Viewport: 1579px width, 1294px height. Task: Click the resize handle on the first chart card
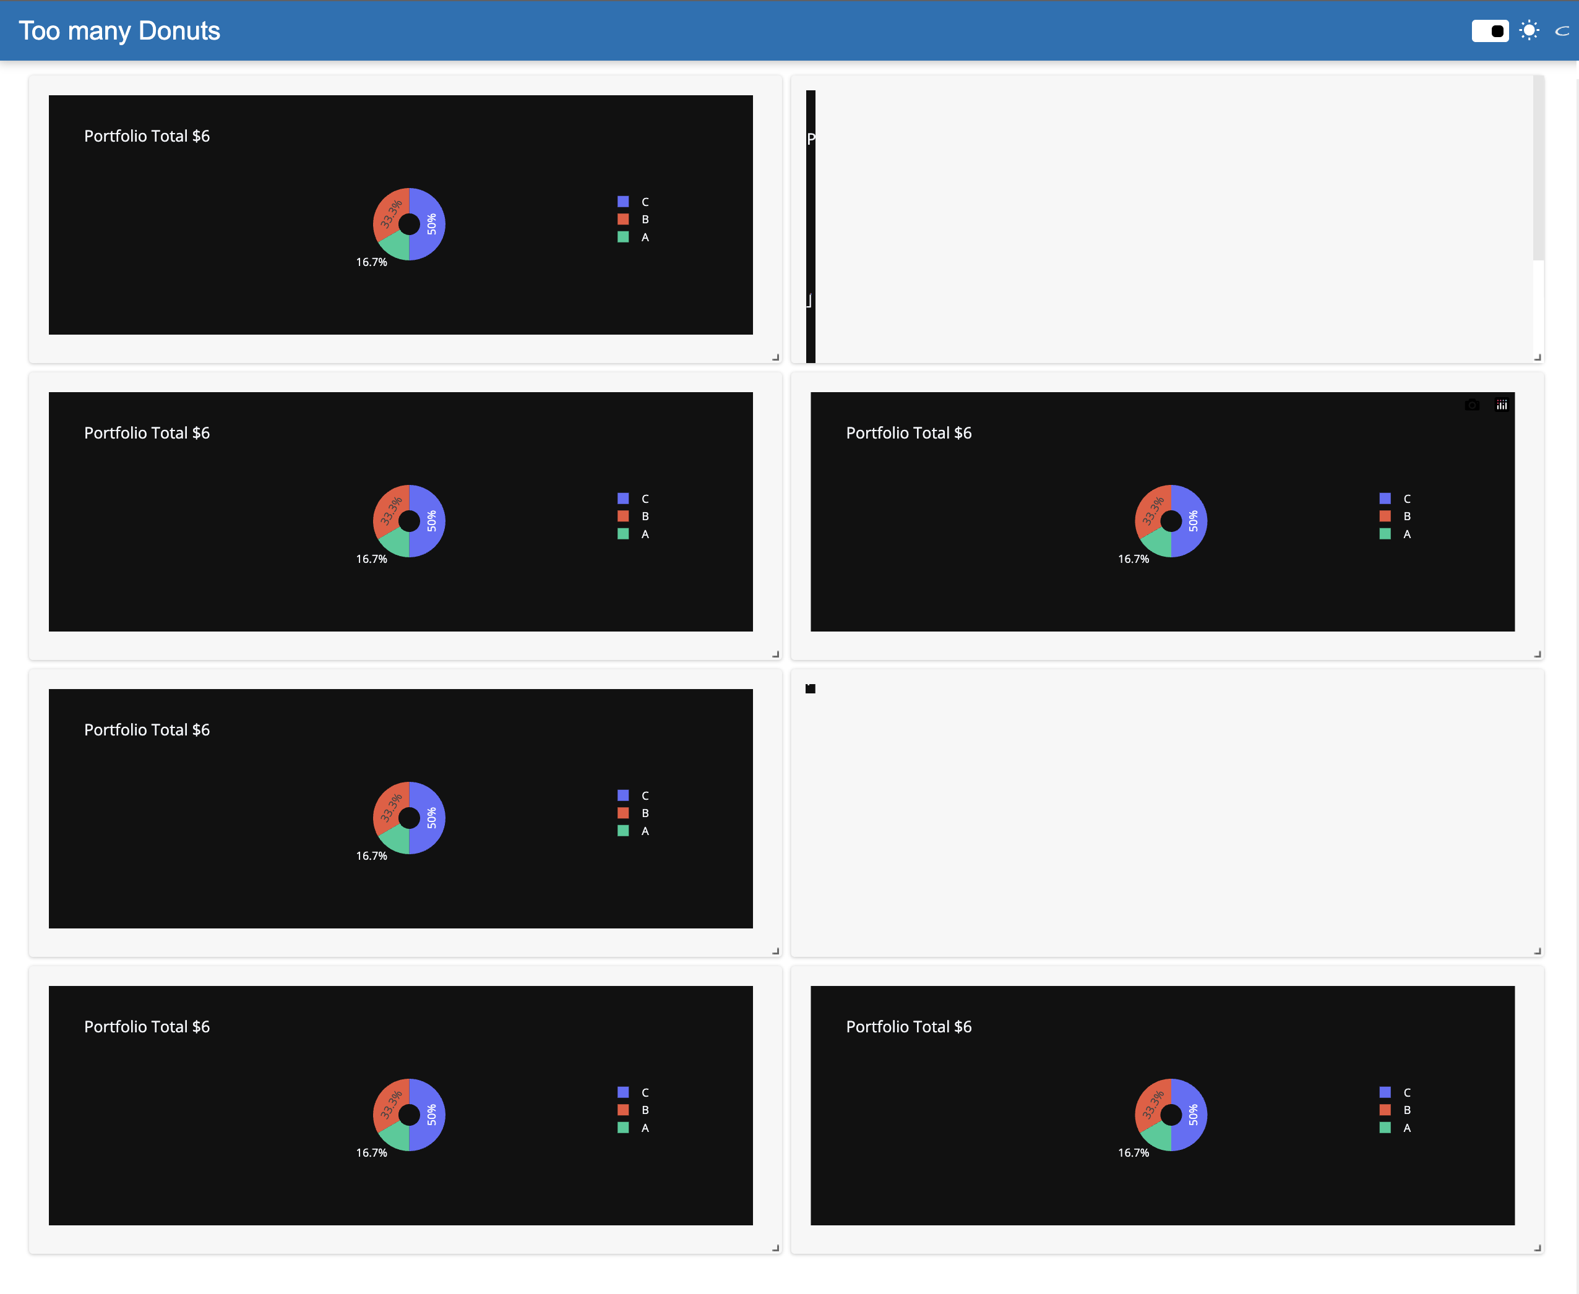tap(776, 357)
